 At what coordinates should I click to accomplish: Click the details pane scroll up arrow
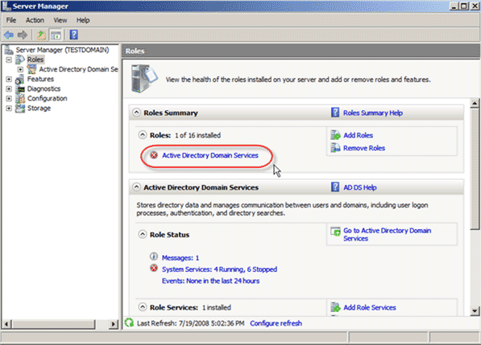click(475, 104)
